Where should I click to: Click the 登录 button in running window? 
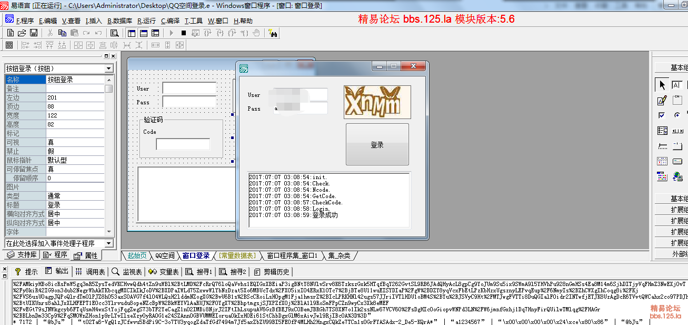click(x=377, y=145)
